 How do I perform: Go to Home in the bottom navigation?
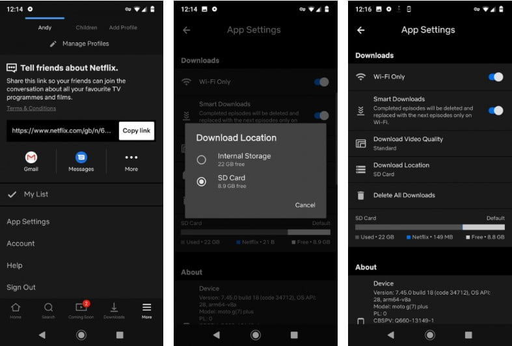tap(16, 310)
